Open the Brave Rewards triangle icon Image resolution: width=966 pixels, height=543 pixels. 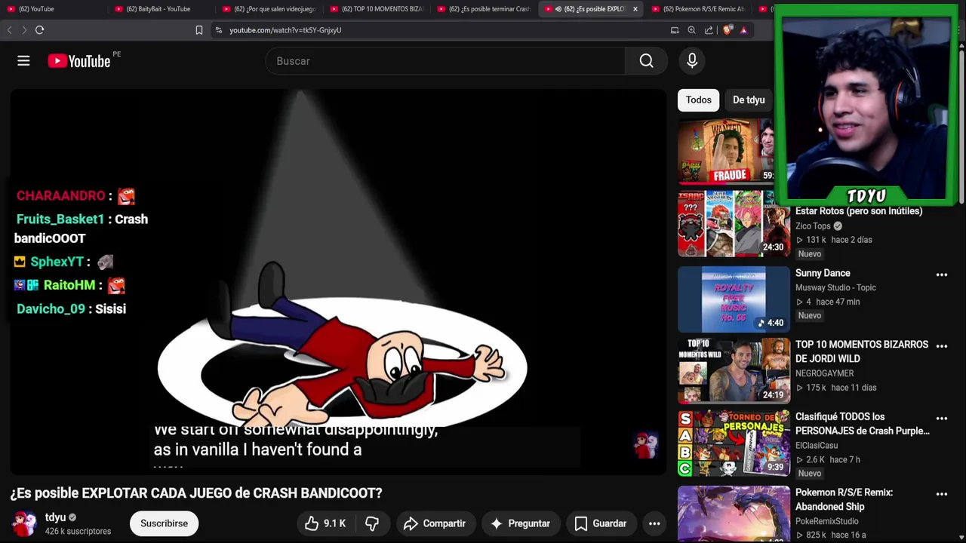(x=744, y=30)
